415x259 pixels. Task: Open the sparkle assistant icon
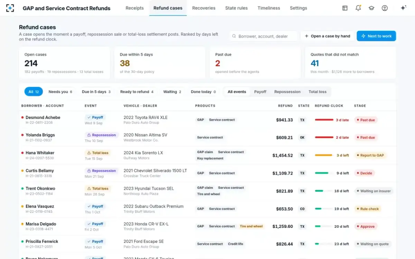tap(403, 8)
